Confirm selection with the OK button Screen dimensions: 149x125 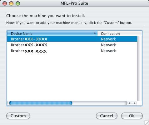click(x=132, y=116)
